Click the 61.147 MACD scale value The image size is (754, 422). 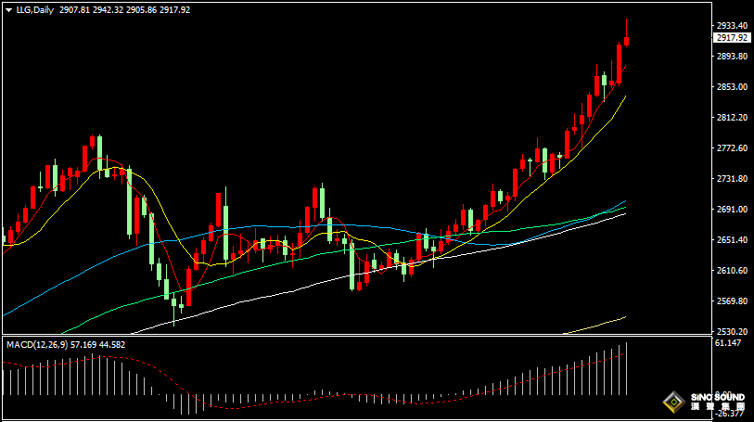point(727,342)
